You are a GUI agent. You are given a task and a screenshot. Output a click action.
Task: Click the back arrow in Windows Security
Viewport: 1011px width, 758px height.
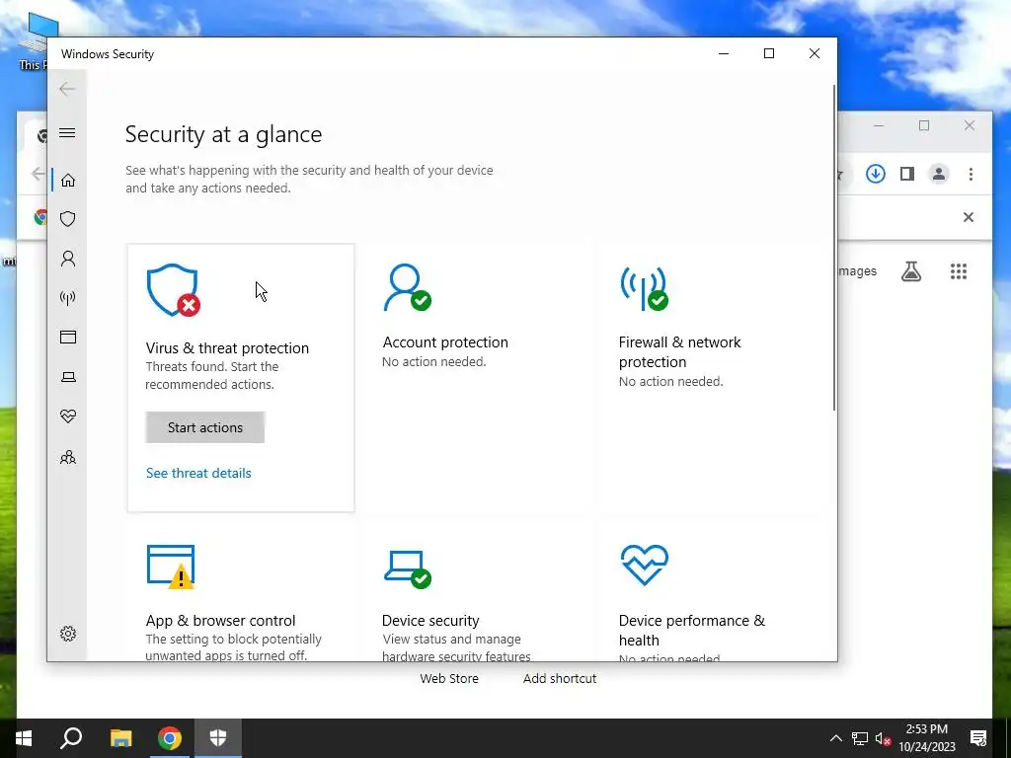pyautogui.click(x=67, y=89)
